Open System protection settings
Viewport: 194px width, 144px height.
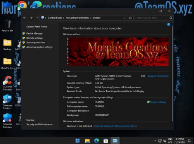35,43
